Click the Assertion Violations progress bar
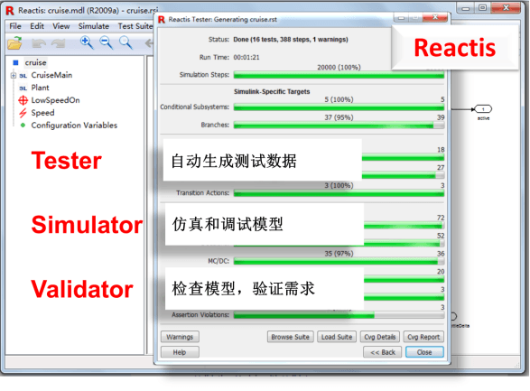Screen dimensions: 530x391 point(339,315)
